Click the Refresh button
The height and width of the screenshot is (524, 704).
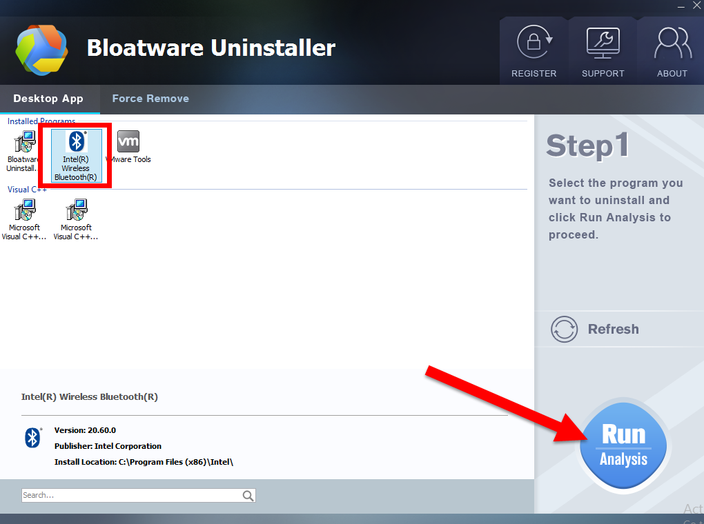[x=595, y=330]
